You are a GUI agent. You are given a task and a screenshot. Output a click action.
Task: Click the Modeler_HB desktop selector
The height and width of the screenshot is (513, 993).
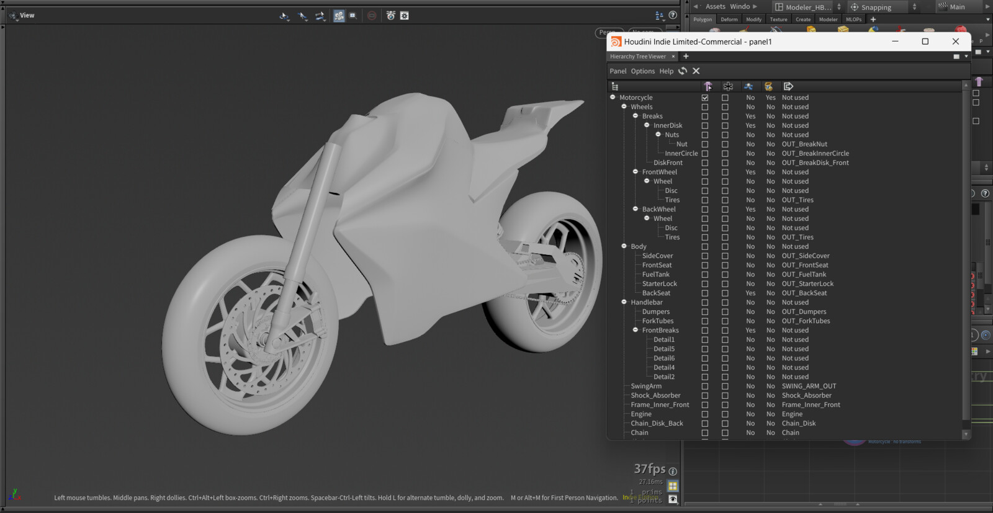807,7
